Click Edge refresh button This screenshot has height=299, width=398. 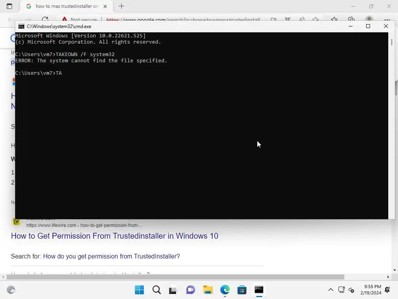[x=45, y=19]
